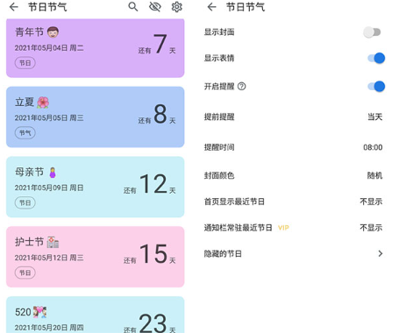The height and width of the screenshot is (333, 413).
Task: Select date 2021年05月09日 周日
Action: (x=49, y=188)
